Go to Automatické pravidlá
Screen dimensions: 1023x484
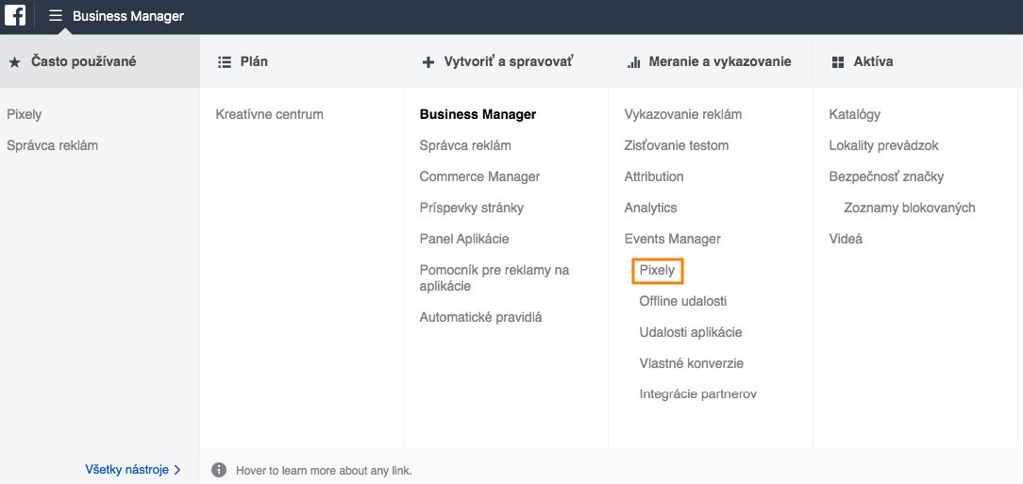tap(480, 318)
